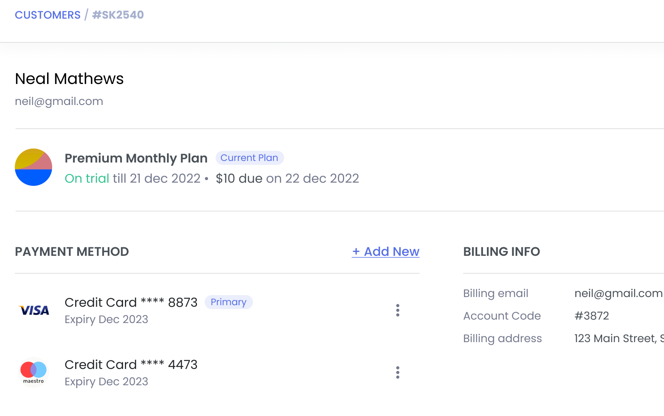Click the Current Plan badge

(x=249, y=158)
